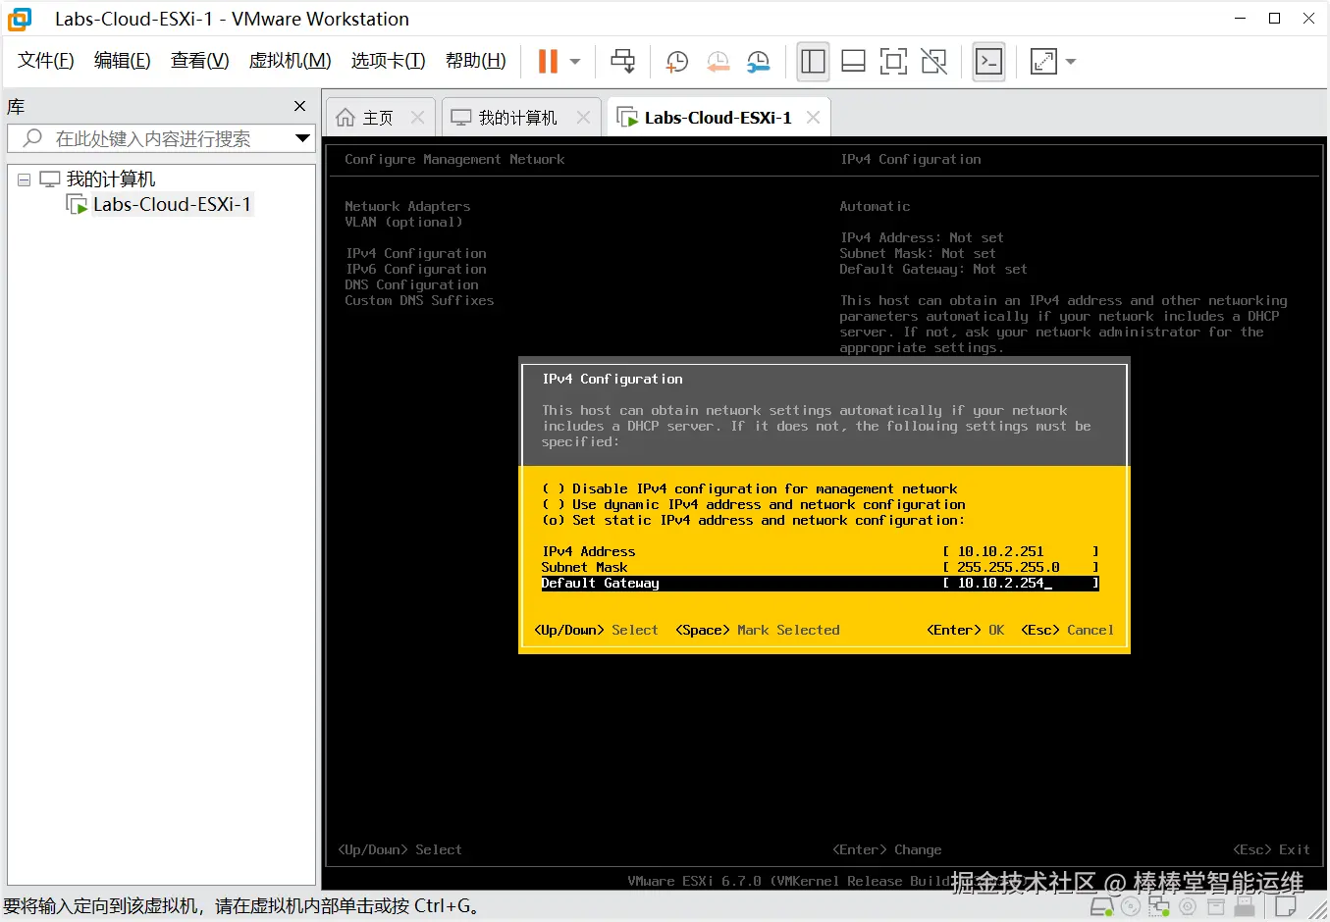Enter full screen mode icon

click(893, 61)
